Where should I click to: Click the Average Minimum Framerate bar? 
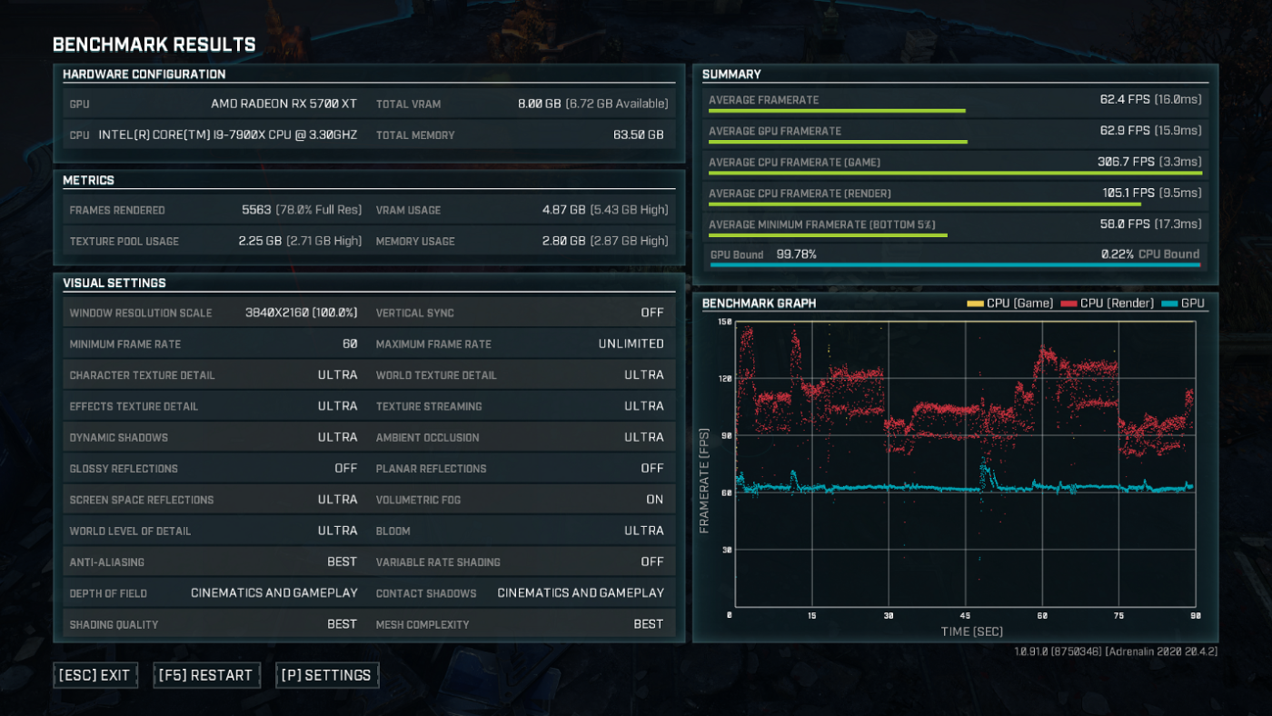pos(827,234)
